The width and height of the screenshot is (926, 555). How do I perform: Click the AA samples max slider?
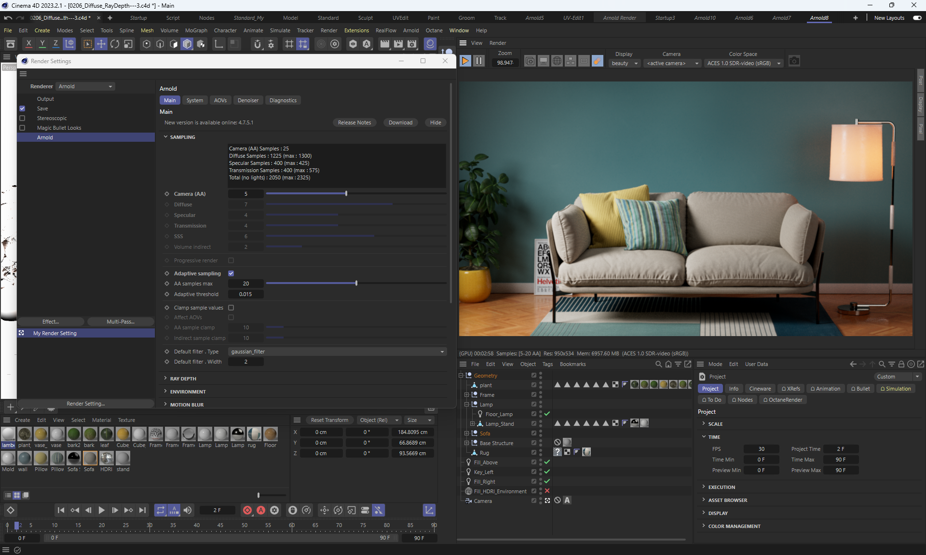point(356,284)
